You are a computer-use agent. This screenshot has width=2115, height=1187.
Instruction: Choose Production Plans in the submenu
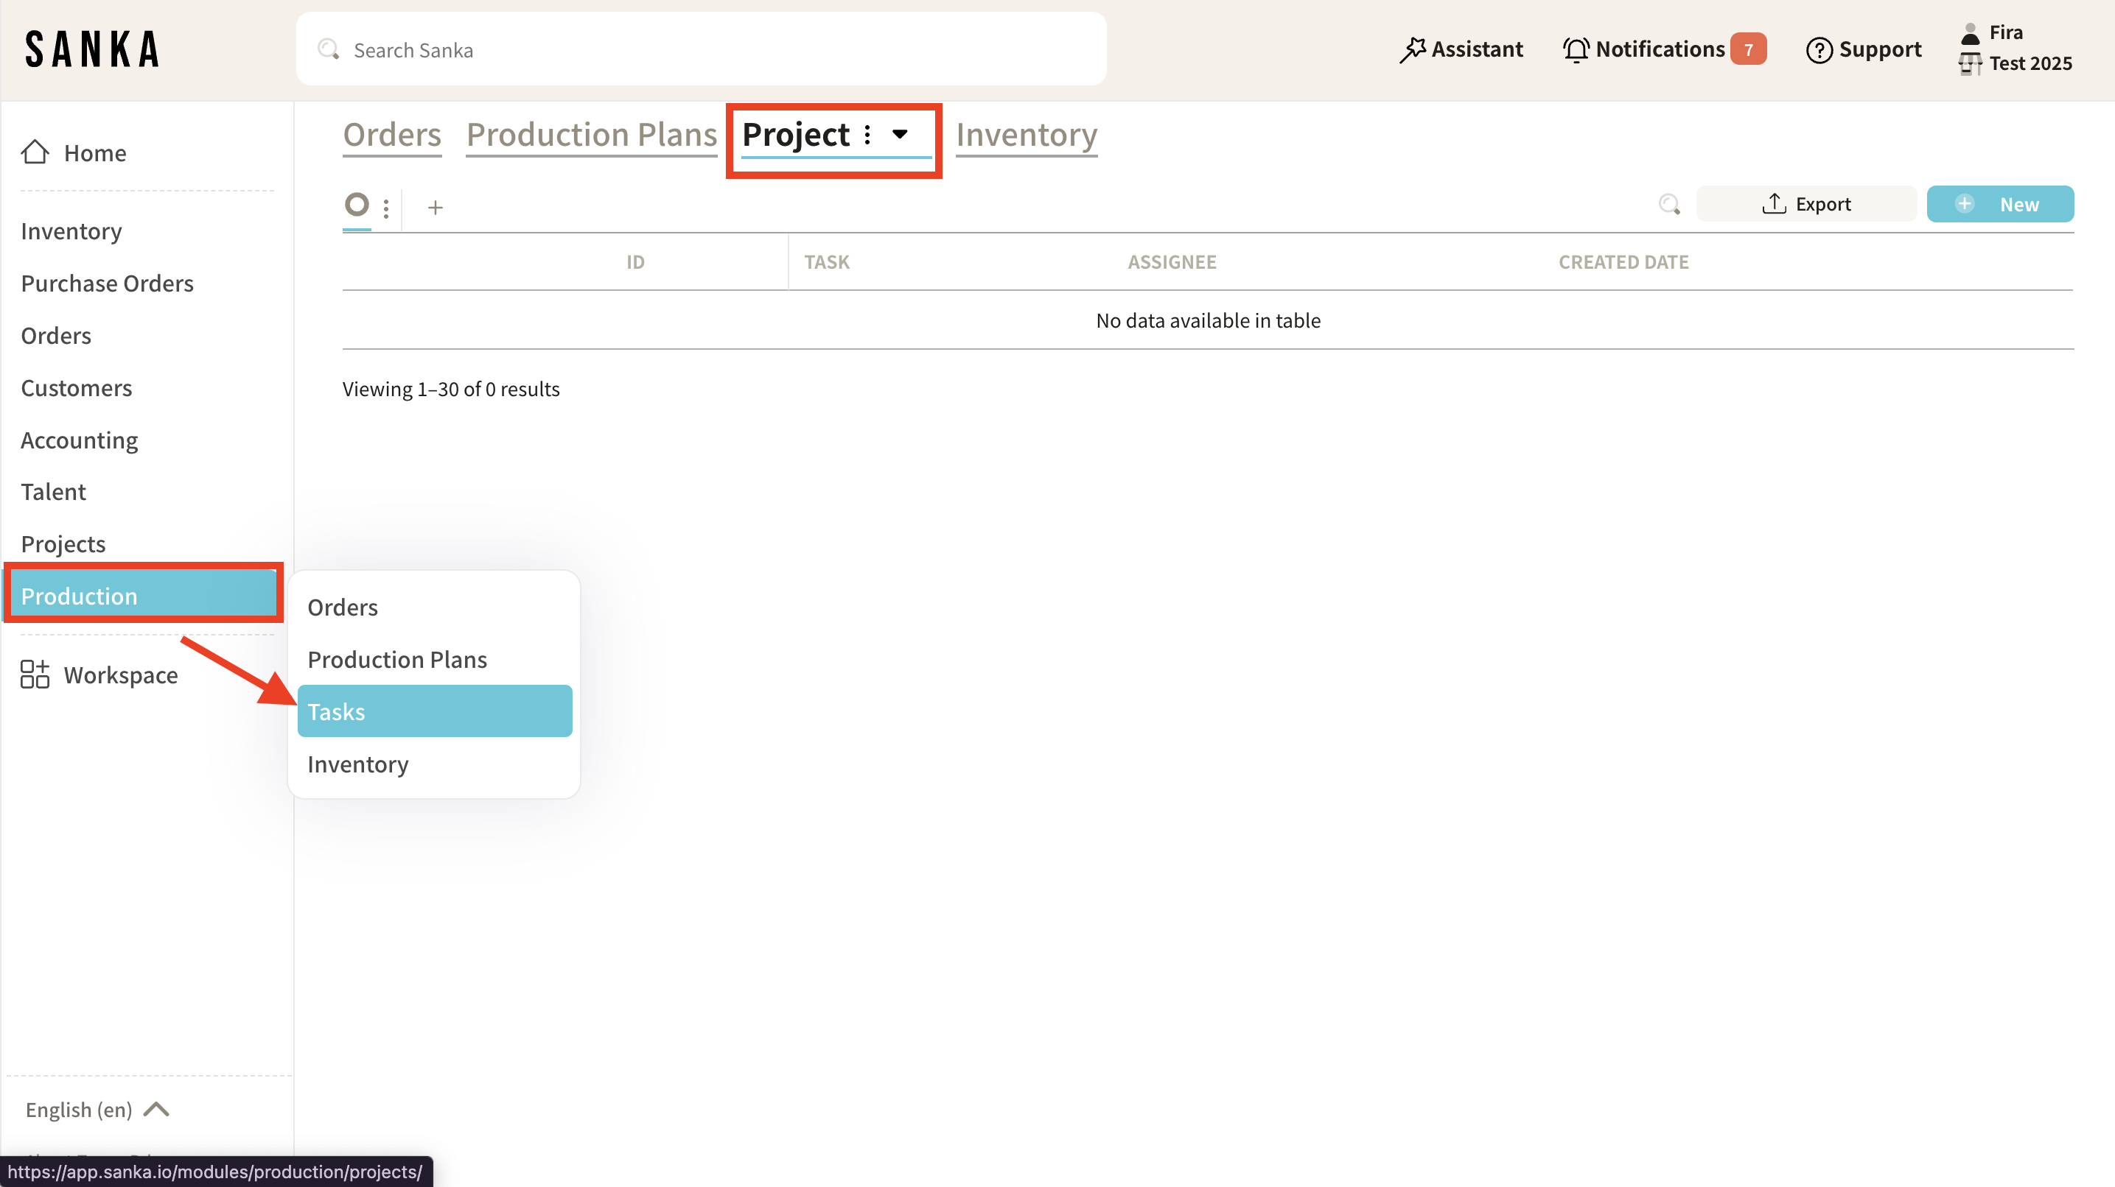click(397, 659)
